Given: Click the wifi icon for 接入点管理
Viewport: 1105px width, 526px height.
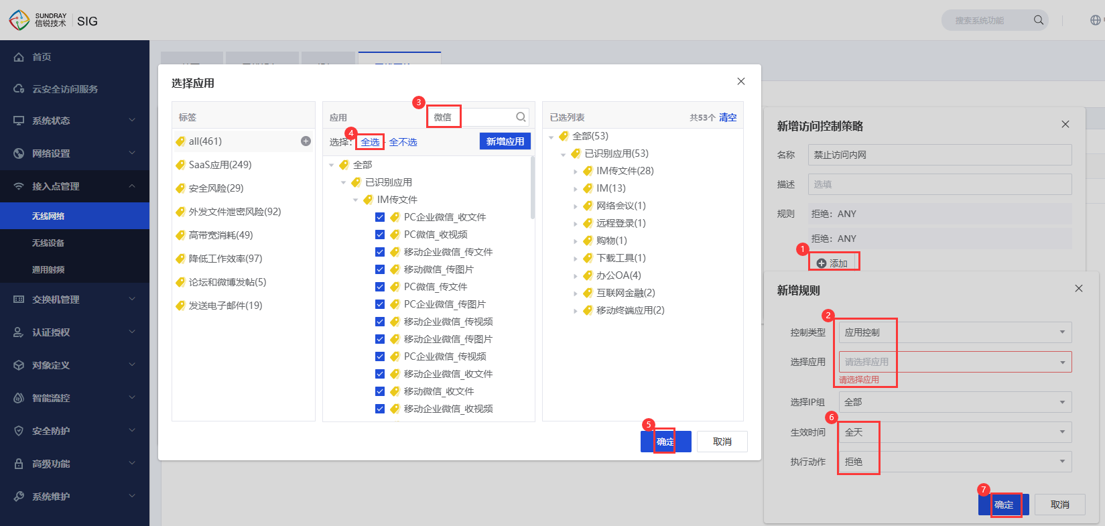Looking at the screenshot, I should click(19, 186).
